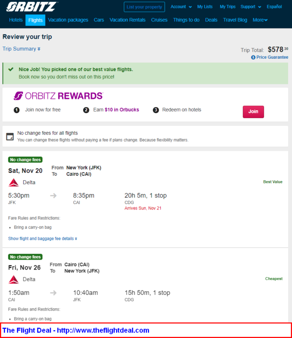This screenshot has width=292, height=338.
Task: Click the step 2 circle in Orbitz Rewards
Action: tap(86, 110)
